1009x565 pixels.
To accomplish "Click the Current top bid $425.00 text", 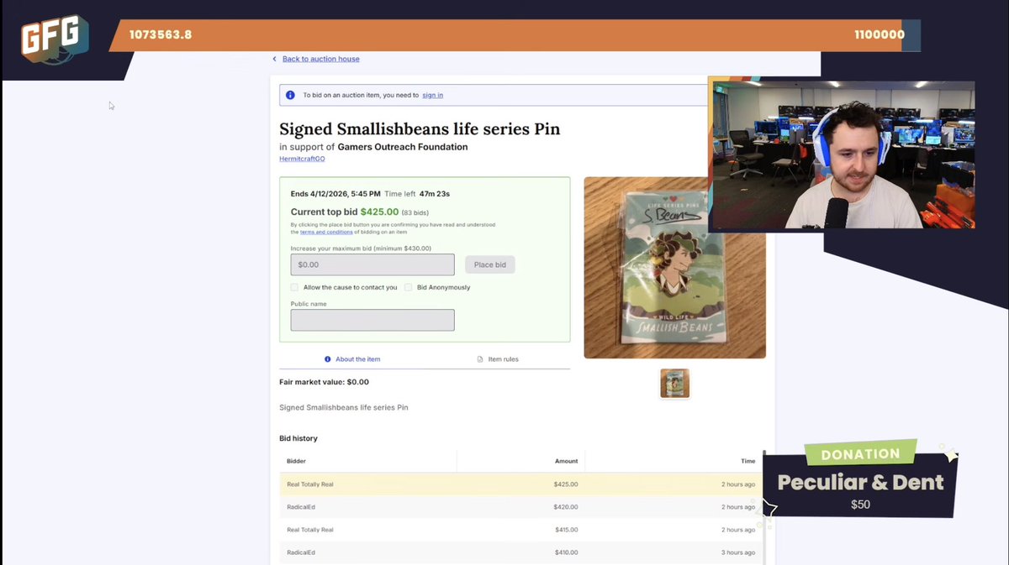I will [x=345, y=212].
